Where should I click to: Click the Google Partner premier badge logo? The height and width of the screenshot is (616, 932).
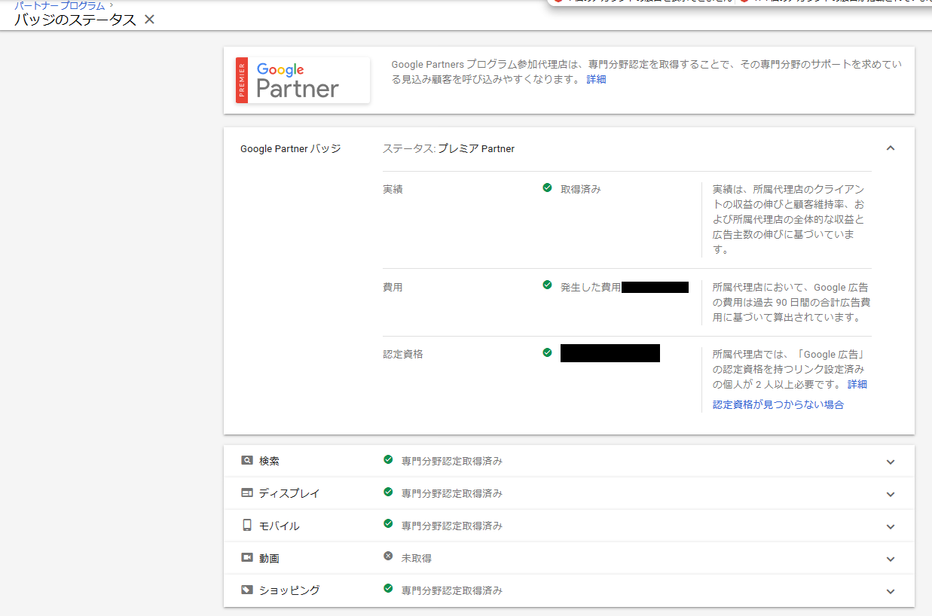(x=301, y=80)
